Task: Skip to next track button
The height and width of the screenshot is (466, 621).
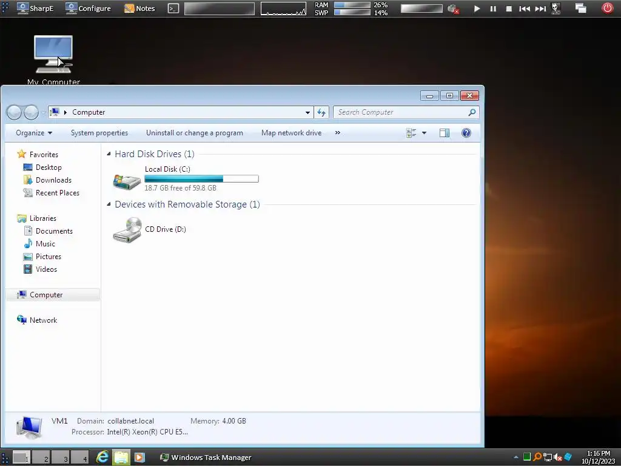Action: pyautogui.click(x=540, y=8)
